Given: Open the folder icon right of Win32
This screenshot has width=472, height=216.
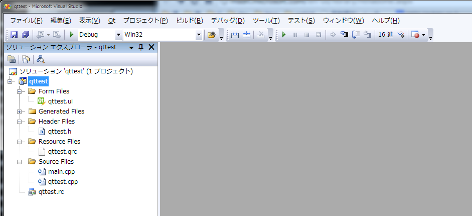Looking at the screenshot, I should pyautogui.click(x=212, y=35).
